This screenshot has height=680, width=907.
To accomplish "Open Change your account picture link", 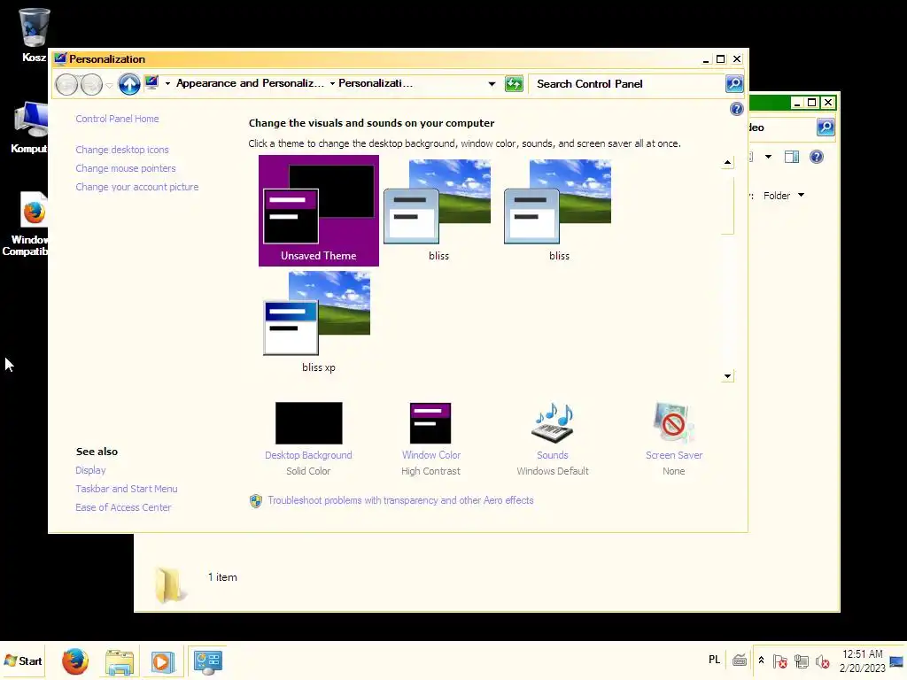I will coord(137,187).
